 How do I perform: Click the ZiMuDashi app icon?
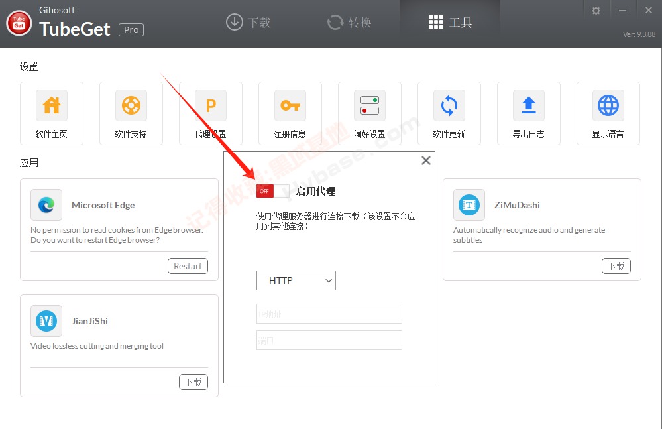(469, 205)
